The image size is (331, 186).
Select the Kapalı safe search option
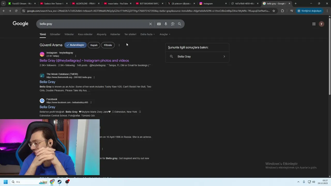pos(94,45)
